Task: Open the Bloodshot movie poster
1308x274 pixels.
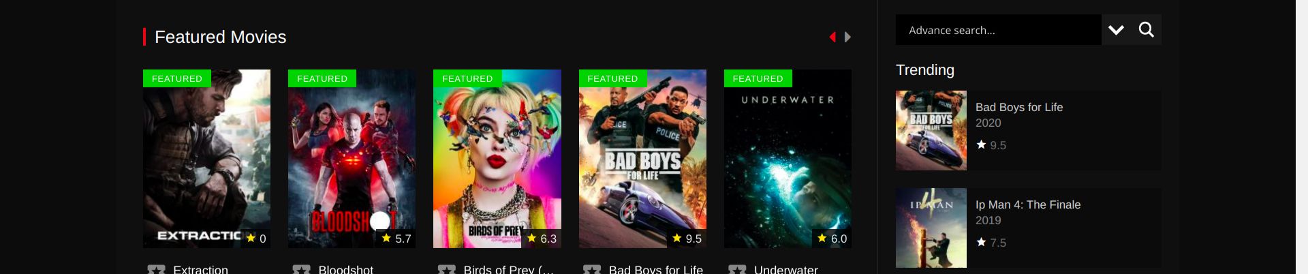Action: click(352, 159)
